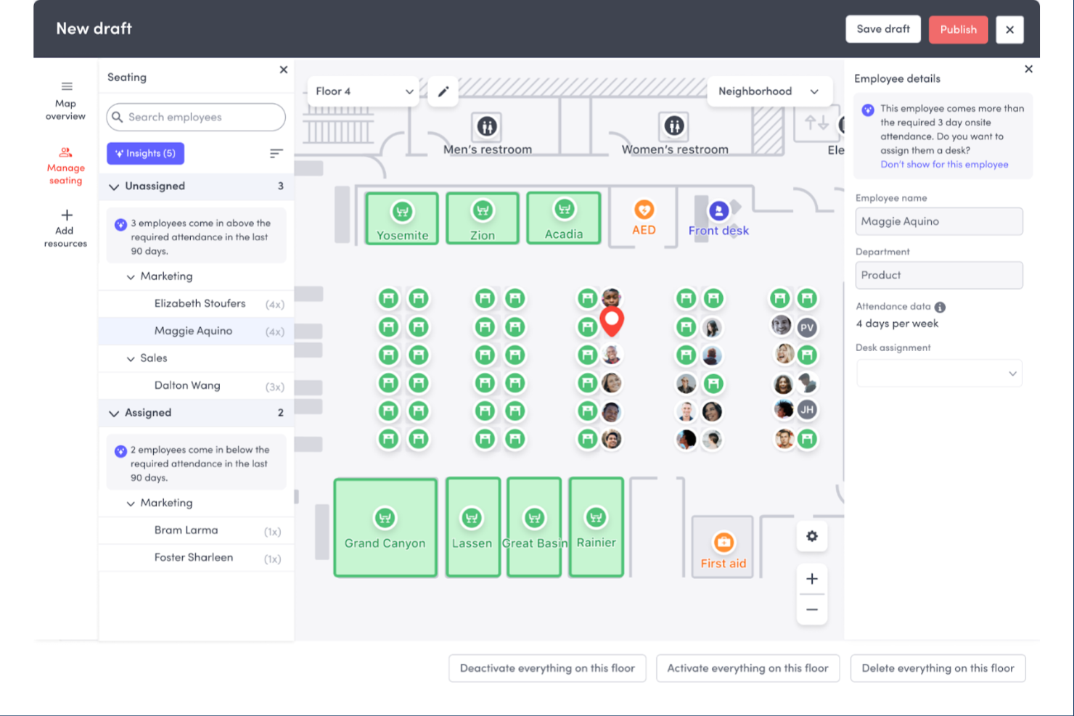Zoom in on the floor map

tap(812, 579)
